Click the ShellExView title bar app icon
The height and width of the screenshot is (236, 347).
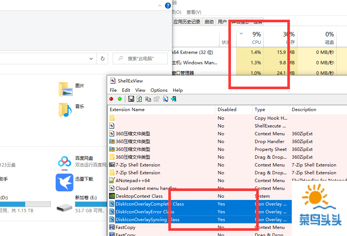click(113, 81)
